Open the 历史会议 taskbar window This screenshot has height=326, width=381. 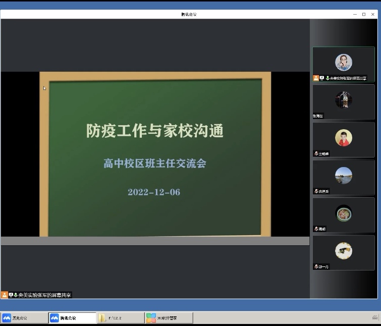click(24, 318)
